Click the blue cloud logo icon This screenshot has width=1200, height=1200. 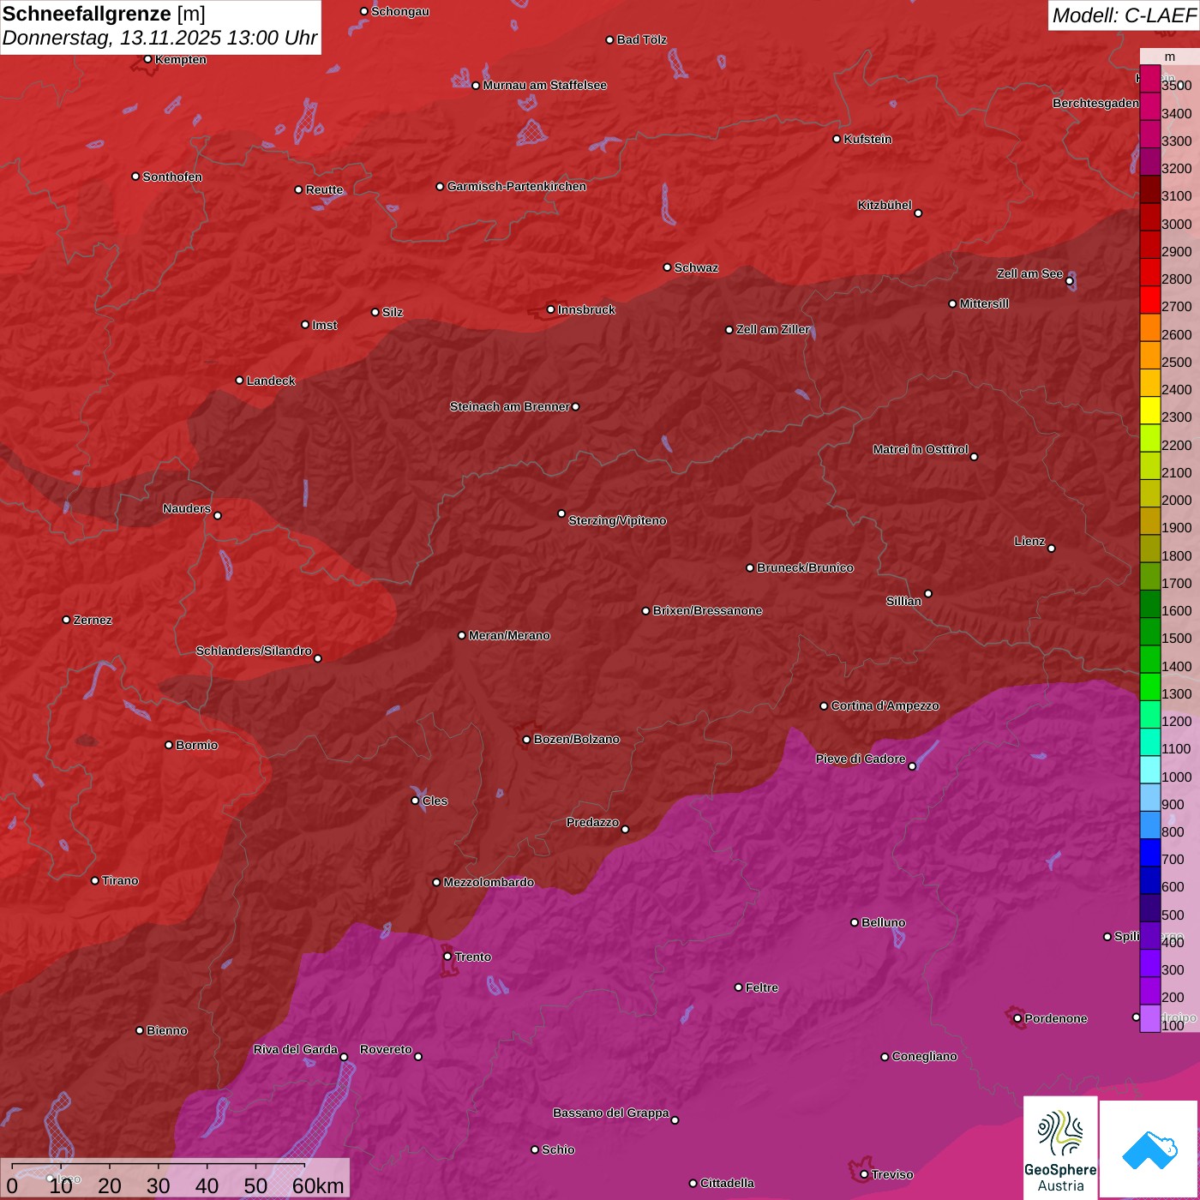click(1149, 1149)
